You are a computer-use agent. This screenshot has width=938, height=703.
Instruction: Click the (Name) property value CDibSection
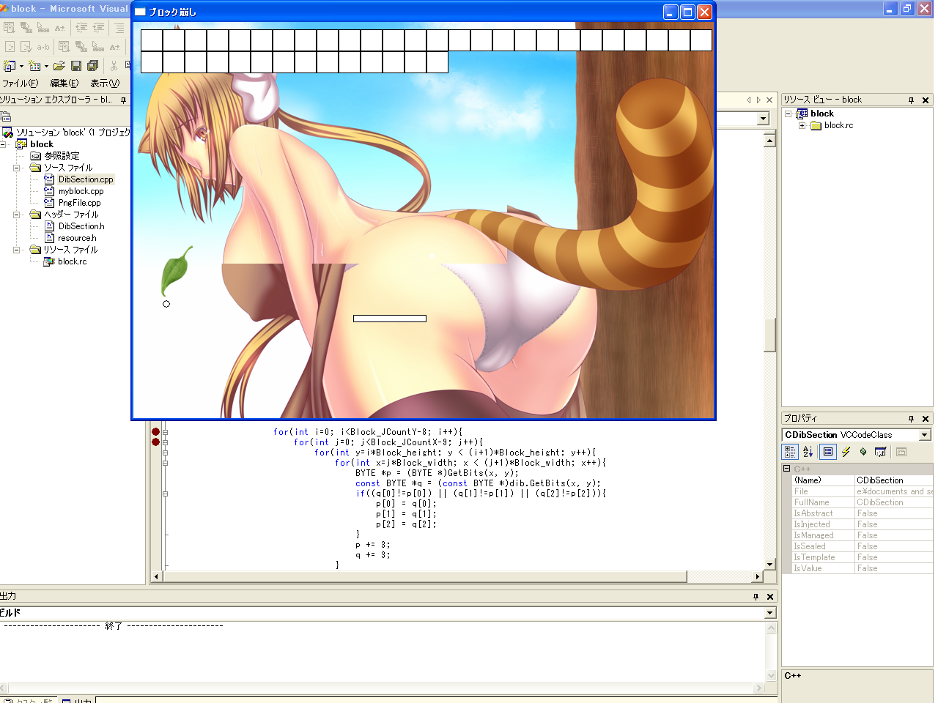pos(893,480)
